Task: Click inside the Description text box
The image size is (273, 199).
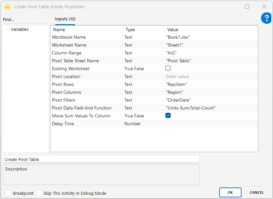Action: [x=101, y=176]
